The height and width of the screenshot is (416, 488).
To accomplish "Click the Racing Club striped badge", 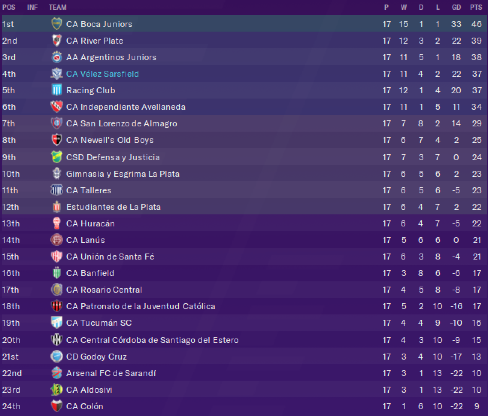I will pyautogui.click(x=56, y=90).
